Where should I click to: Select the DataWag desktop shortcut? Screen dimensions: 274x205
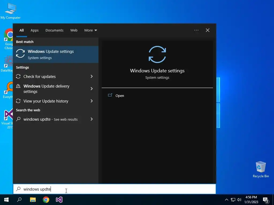(7, 64)
